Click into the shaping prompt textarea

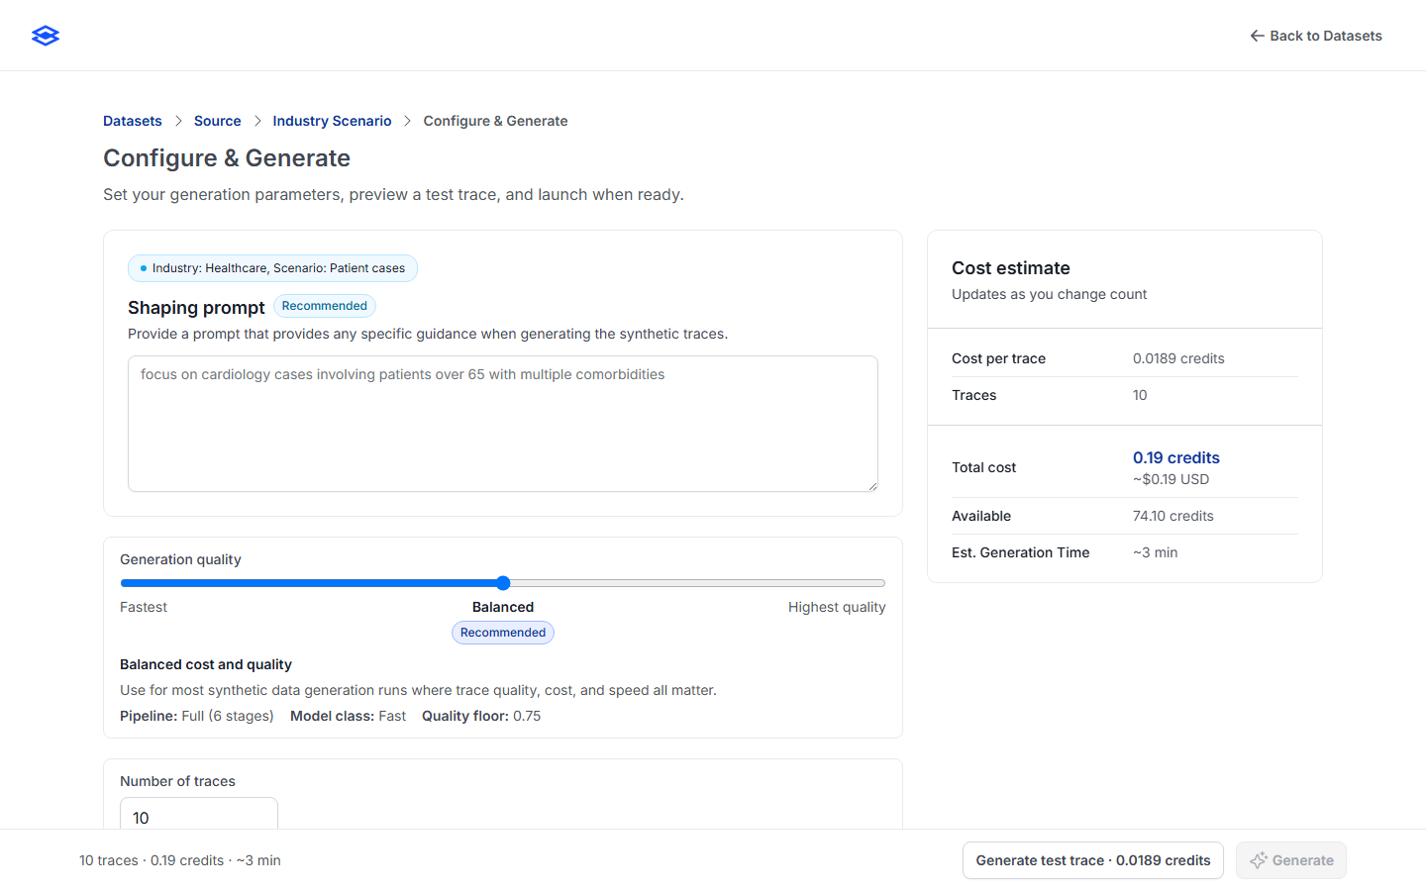[503, 424]
